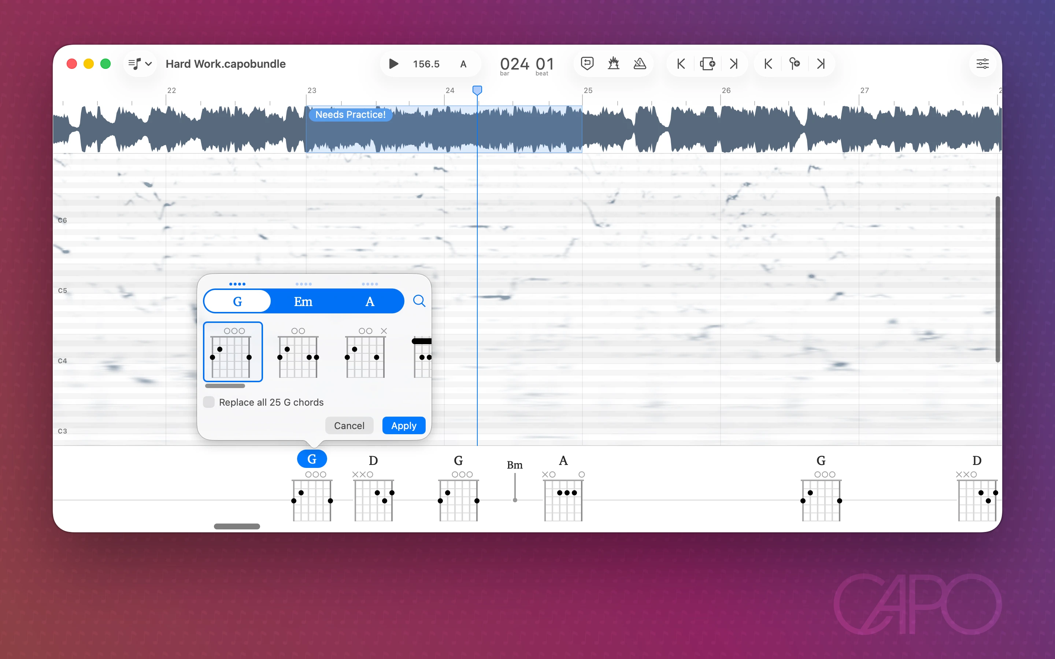
Task: Add a new marker pin
Action: click(x=794, y=64)
